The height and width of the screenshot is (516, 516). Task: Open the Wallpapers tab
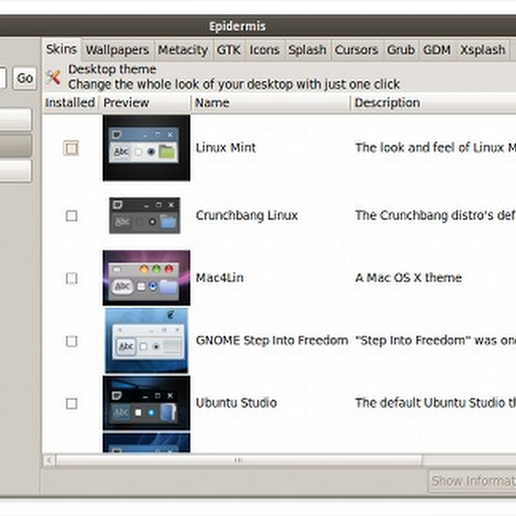pos(117,50)
